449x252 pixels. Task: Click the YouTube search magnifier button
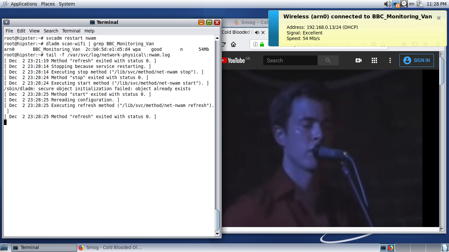328,60
